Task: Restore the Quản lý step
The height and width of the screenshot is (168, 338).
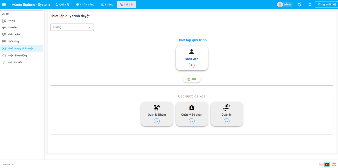Action: pos(226,121)
